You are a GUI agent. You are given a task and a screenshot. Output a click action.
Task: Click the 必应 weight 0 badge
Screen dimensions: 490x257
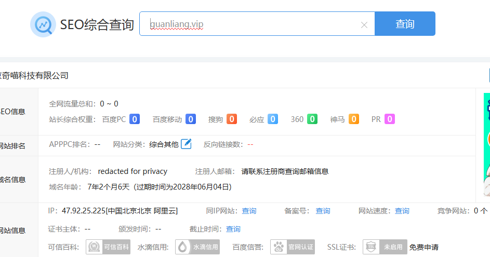coord(272,119)
